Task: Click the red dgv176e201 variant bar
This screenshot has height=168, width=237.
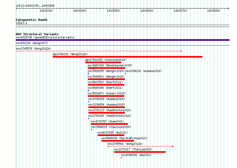Action: [127, 57]
